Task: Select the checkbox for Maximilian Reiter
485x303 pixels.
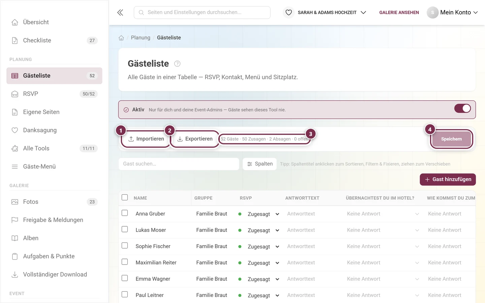Action: pyautogui.click(x=125, y=262)
